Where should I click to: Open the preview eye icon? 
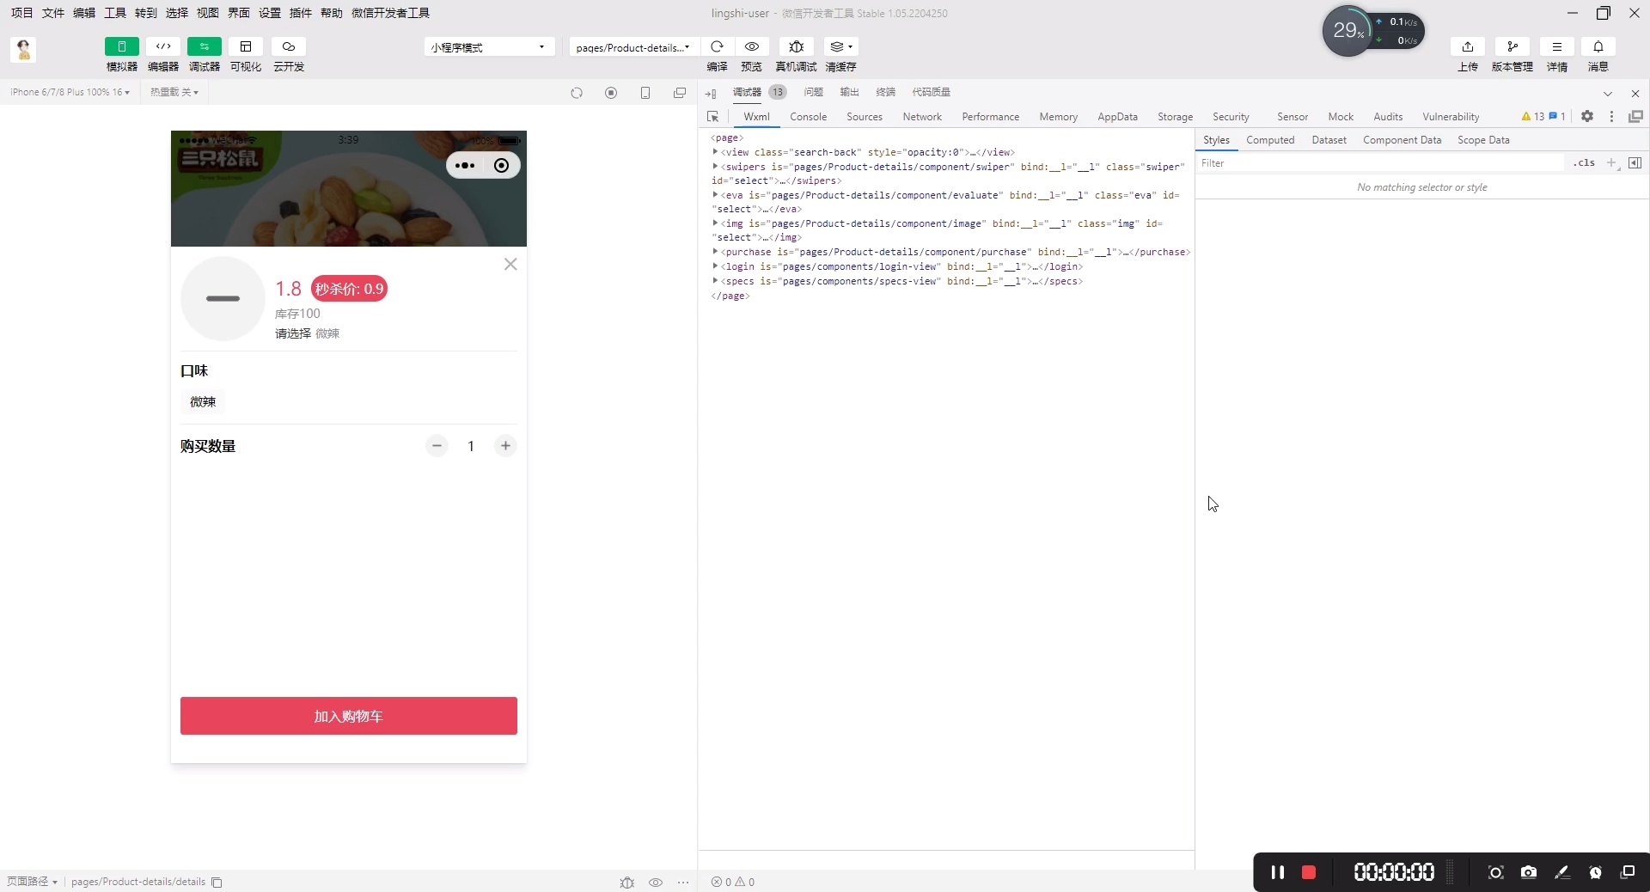752,46
